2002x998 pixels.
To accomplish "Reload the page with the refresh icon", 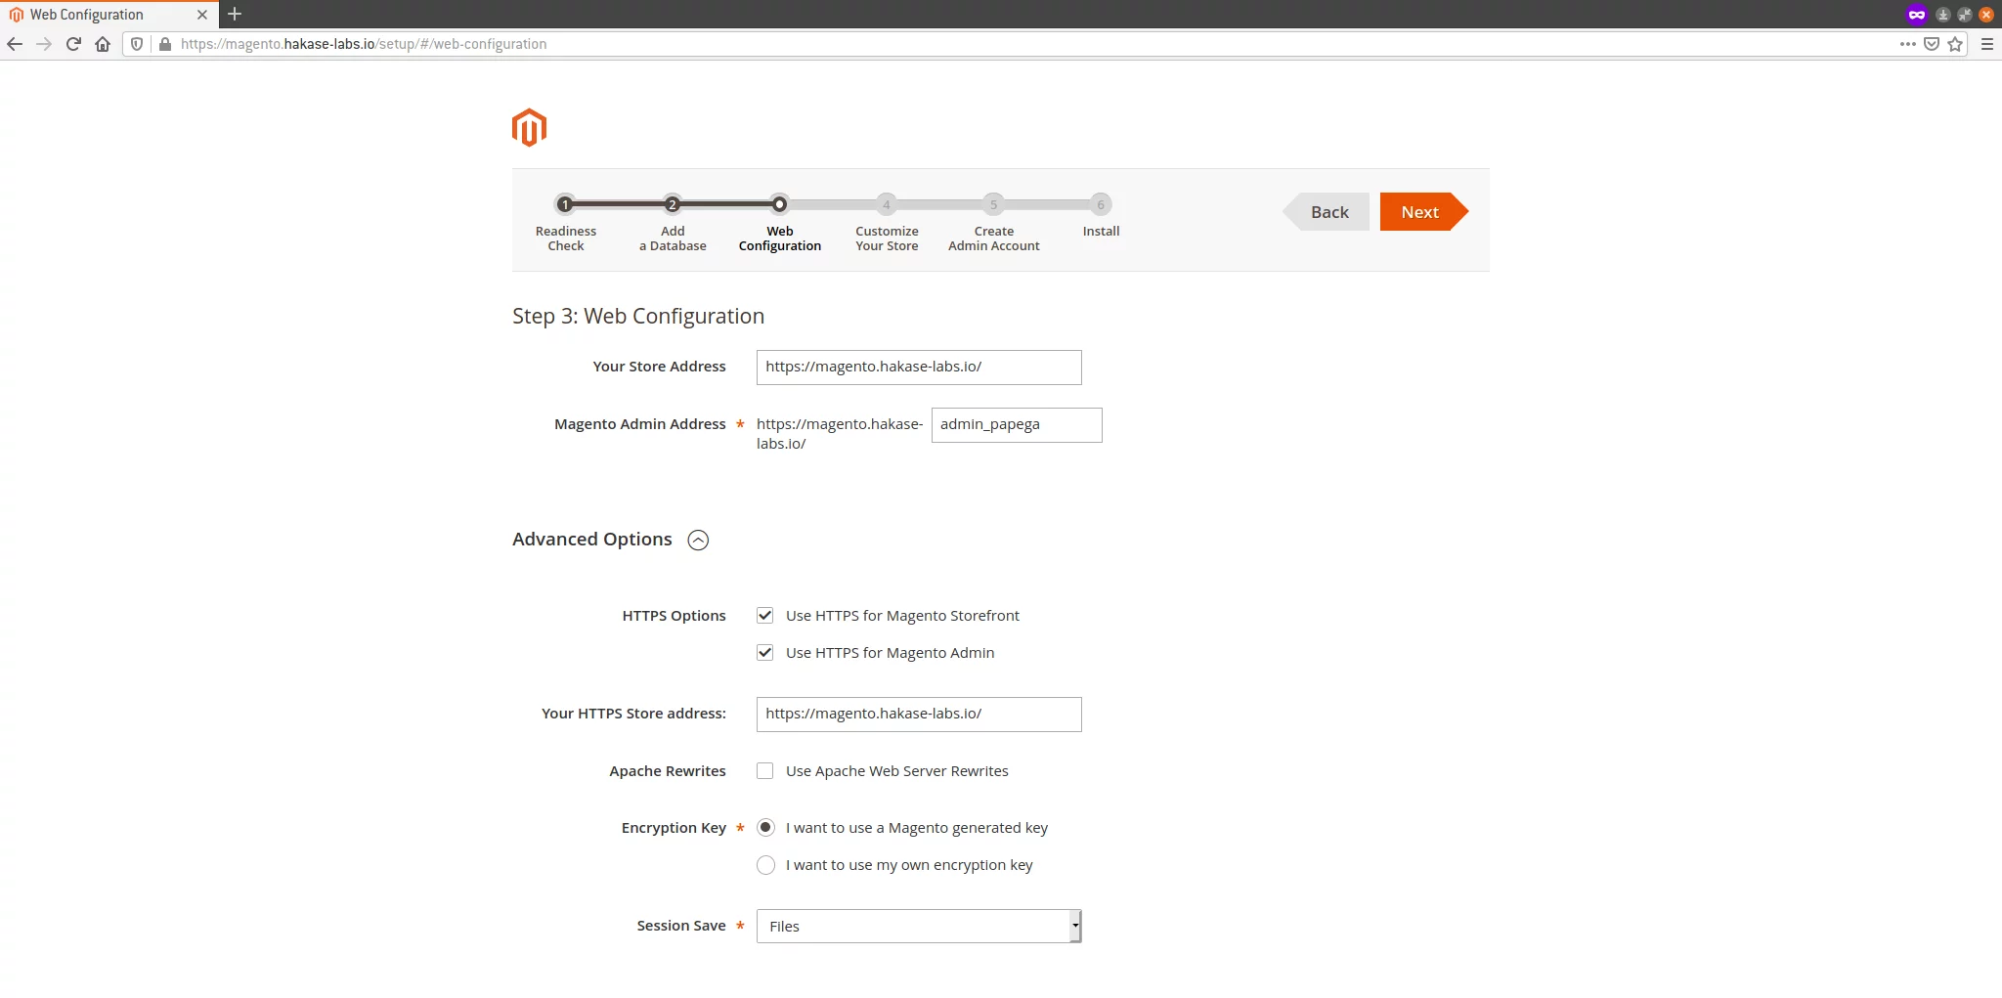I will click(x=73, y=44).
